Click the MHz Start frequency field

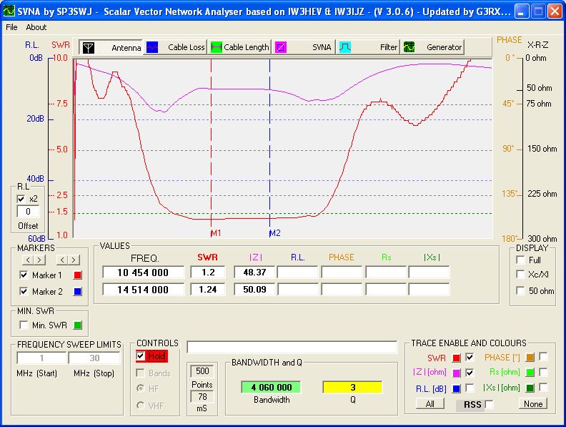pos(41,358)
